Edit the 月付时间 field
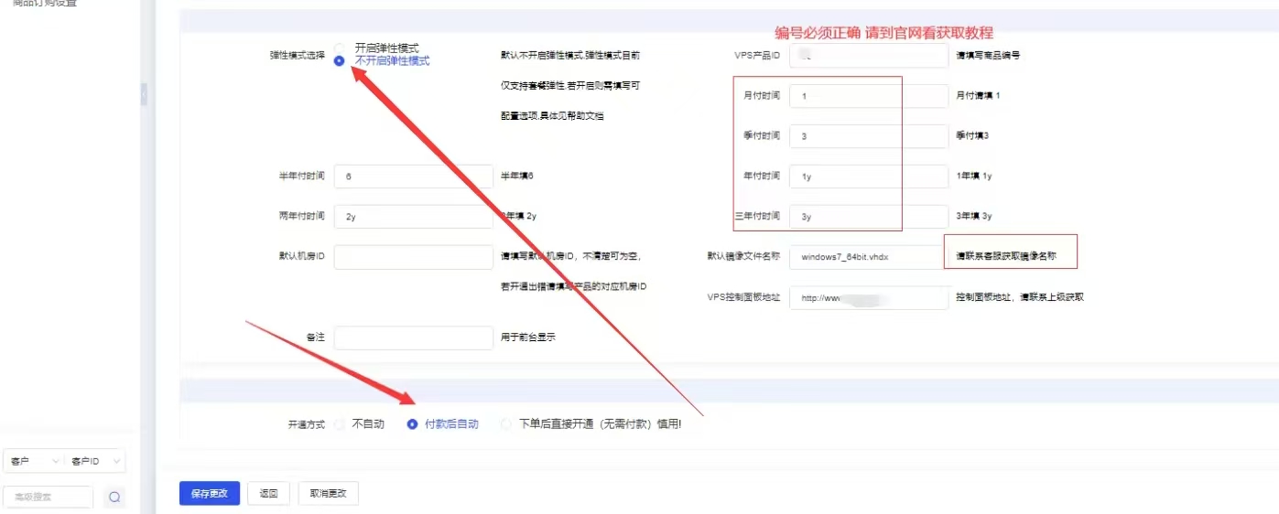This screenshot has height=514, width=1279. tap(868, 96)
